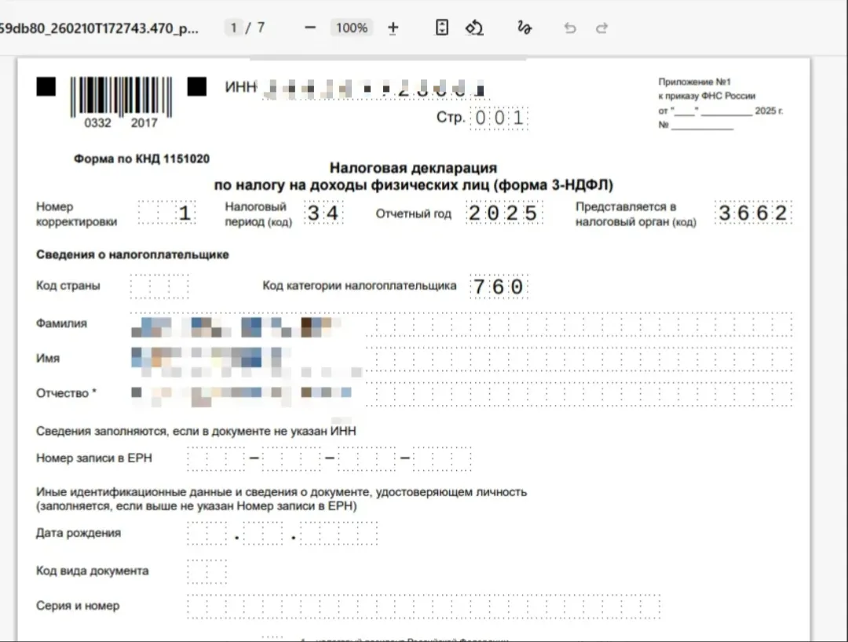Click the text 'Форма по КНД 1151020'
Screen dimensions: 848x642
(x=141, y=159)
